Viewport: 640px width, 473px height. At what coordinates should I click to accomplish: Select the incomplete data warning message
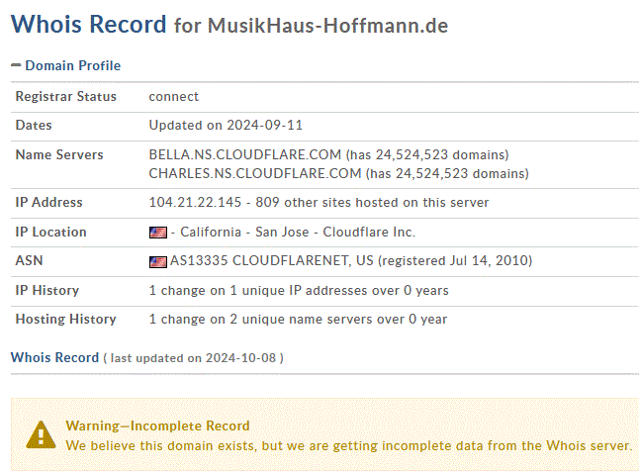(x=349, y=445)
